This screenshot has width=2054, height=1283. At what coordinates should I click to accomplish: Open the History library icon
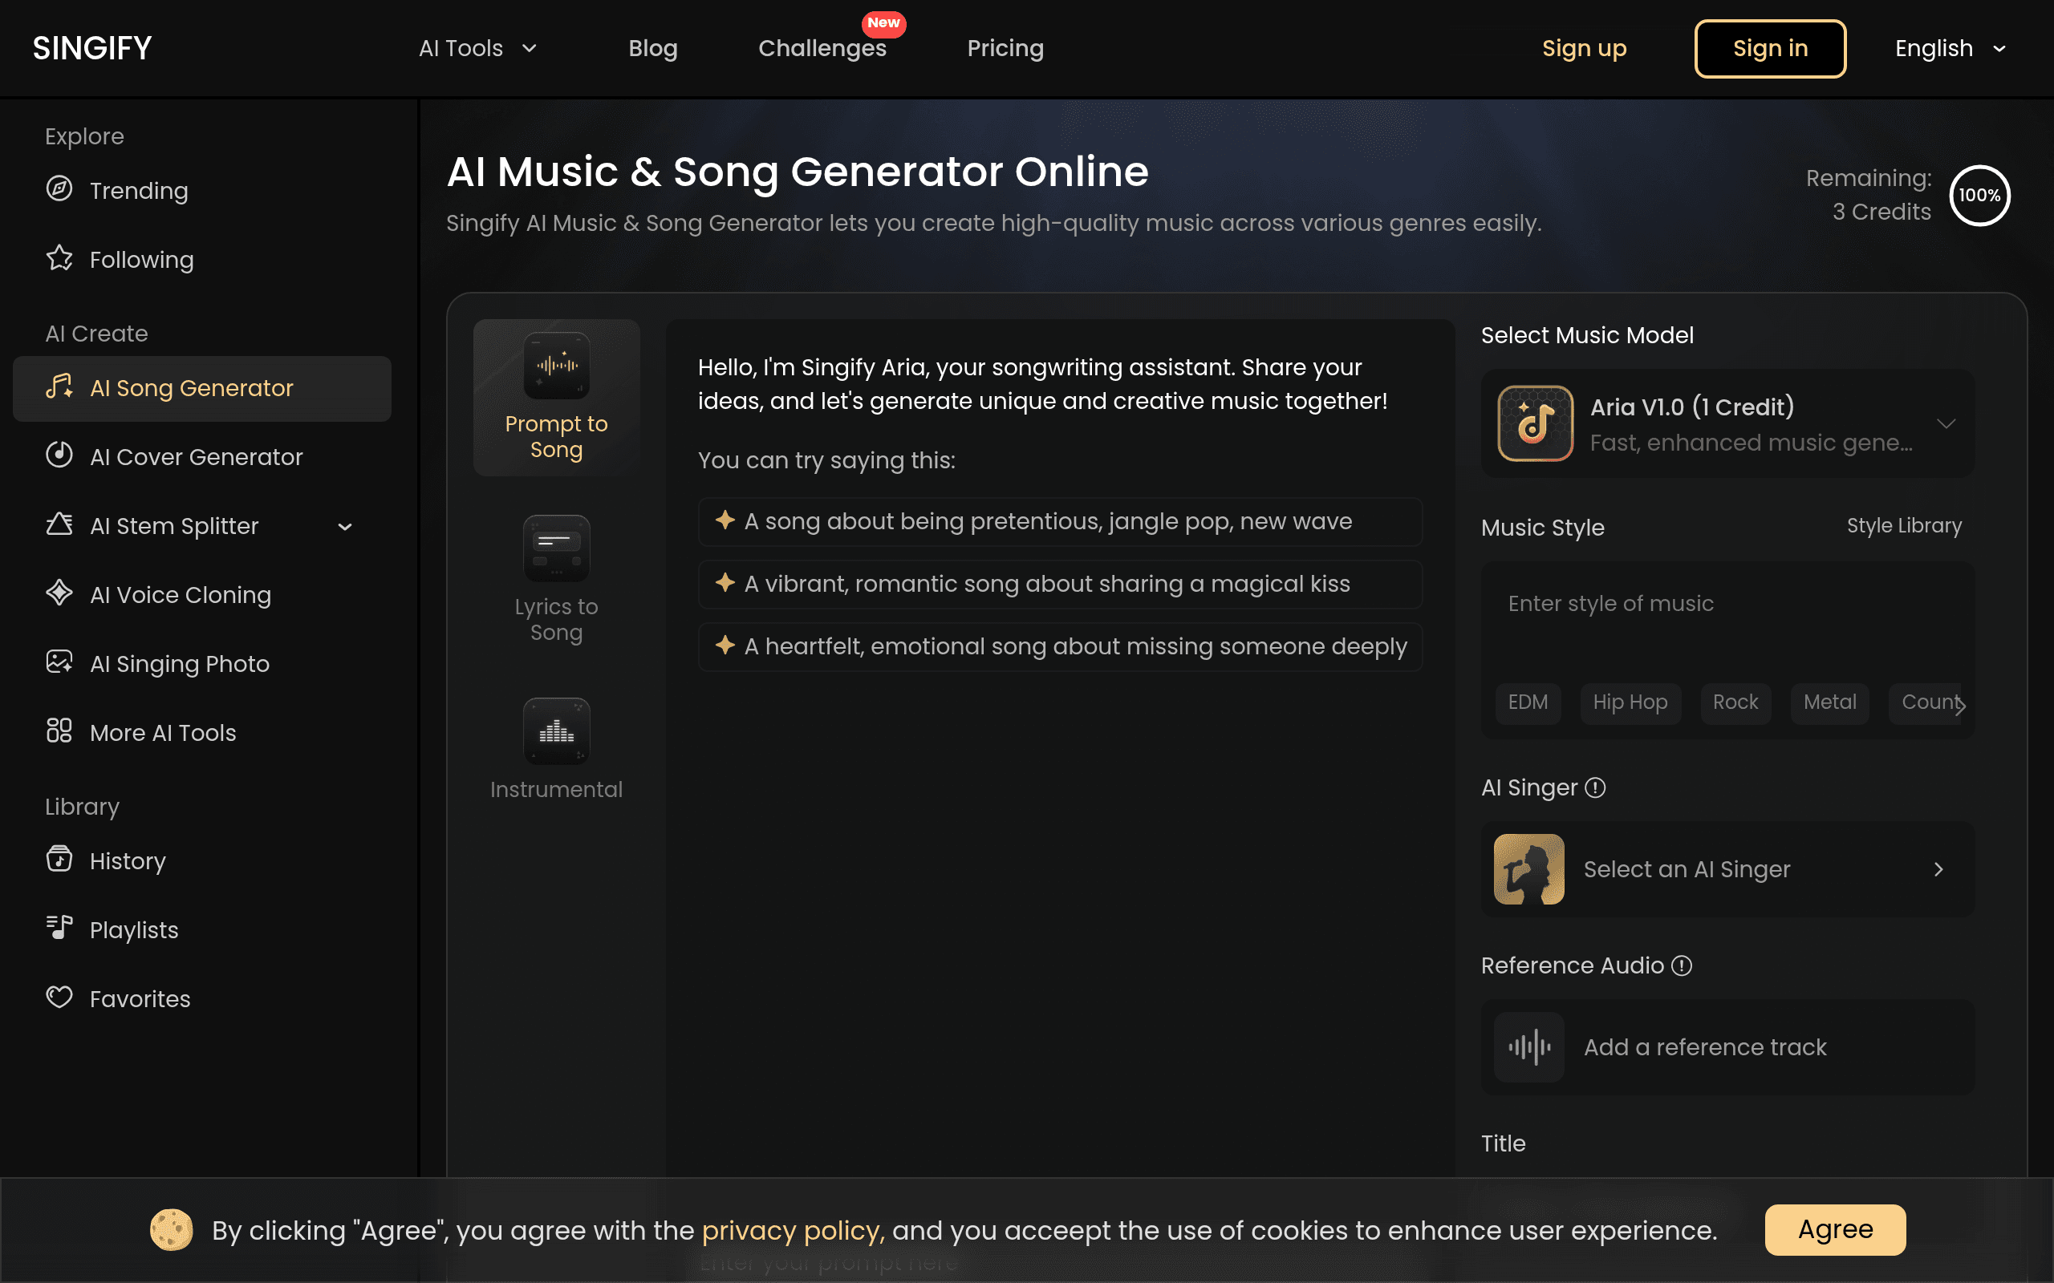pos(59,860)
